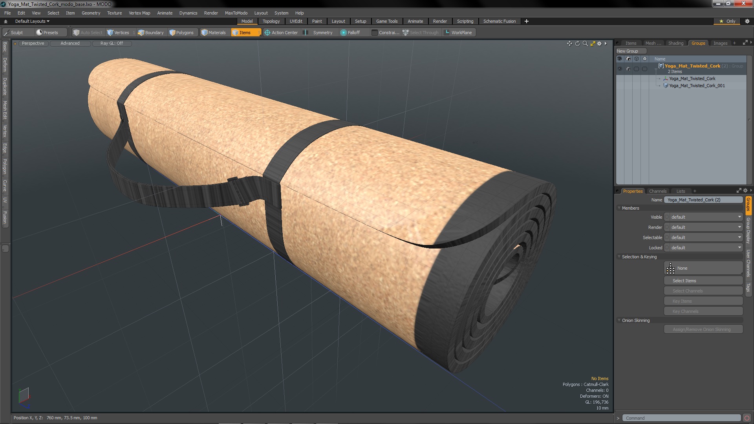The height and width of the screenshot is (424, 754).
Task: Switch to the Shading tab
Action: [675, 43]
